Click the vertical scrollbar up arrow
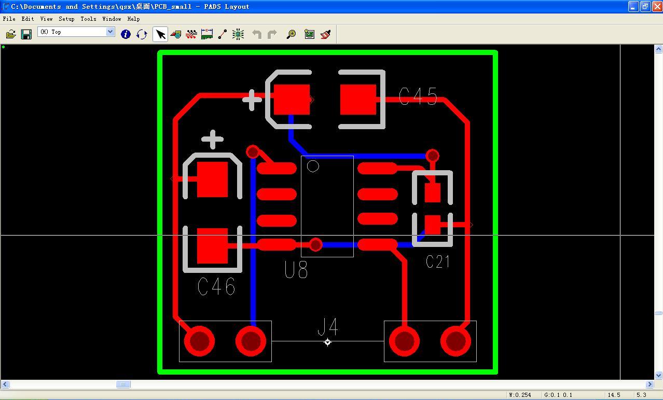The image size is (663, 400). [x=658, y=49]
